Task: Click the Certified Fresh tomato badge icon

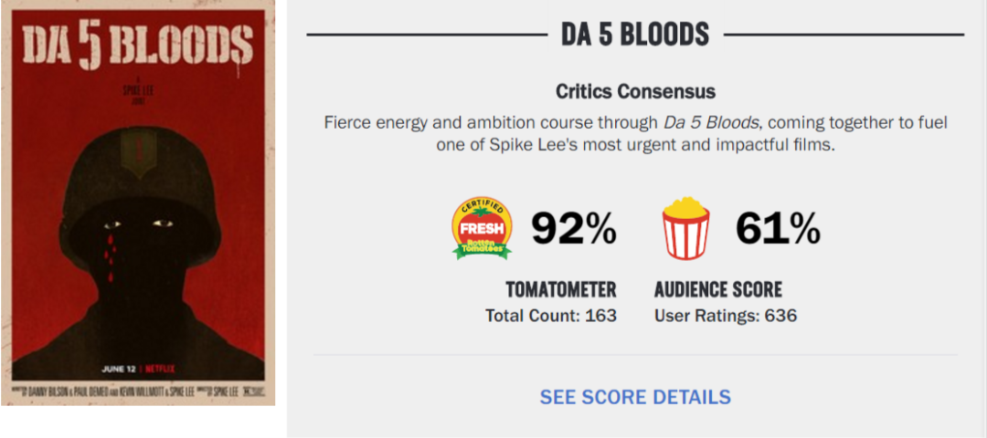Action: tap(482, 229)
